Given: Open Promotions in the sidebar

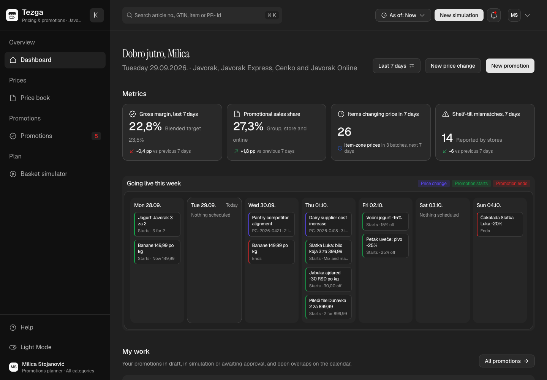Looking at the screenshot, I should pos(55,136).
